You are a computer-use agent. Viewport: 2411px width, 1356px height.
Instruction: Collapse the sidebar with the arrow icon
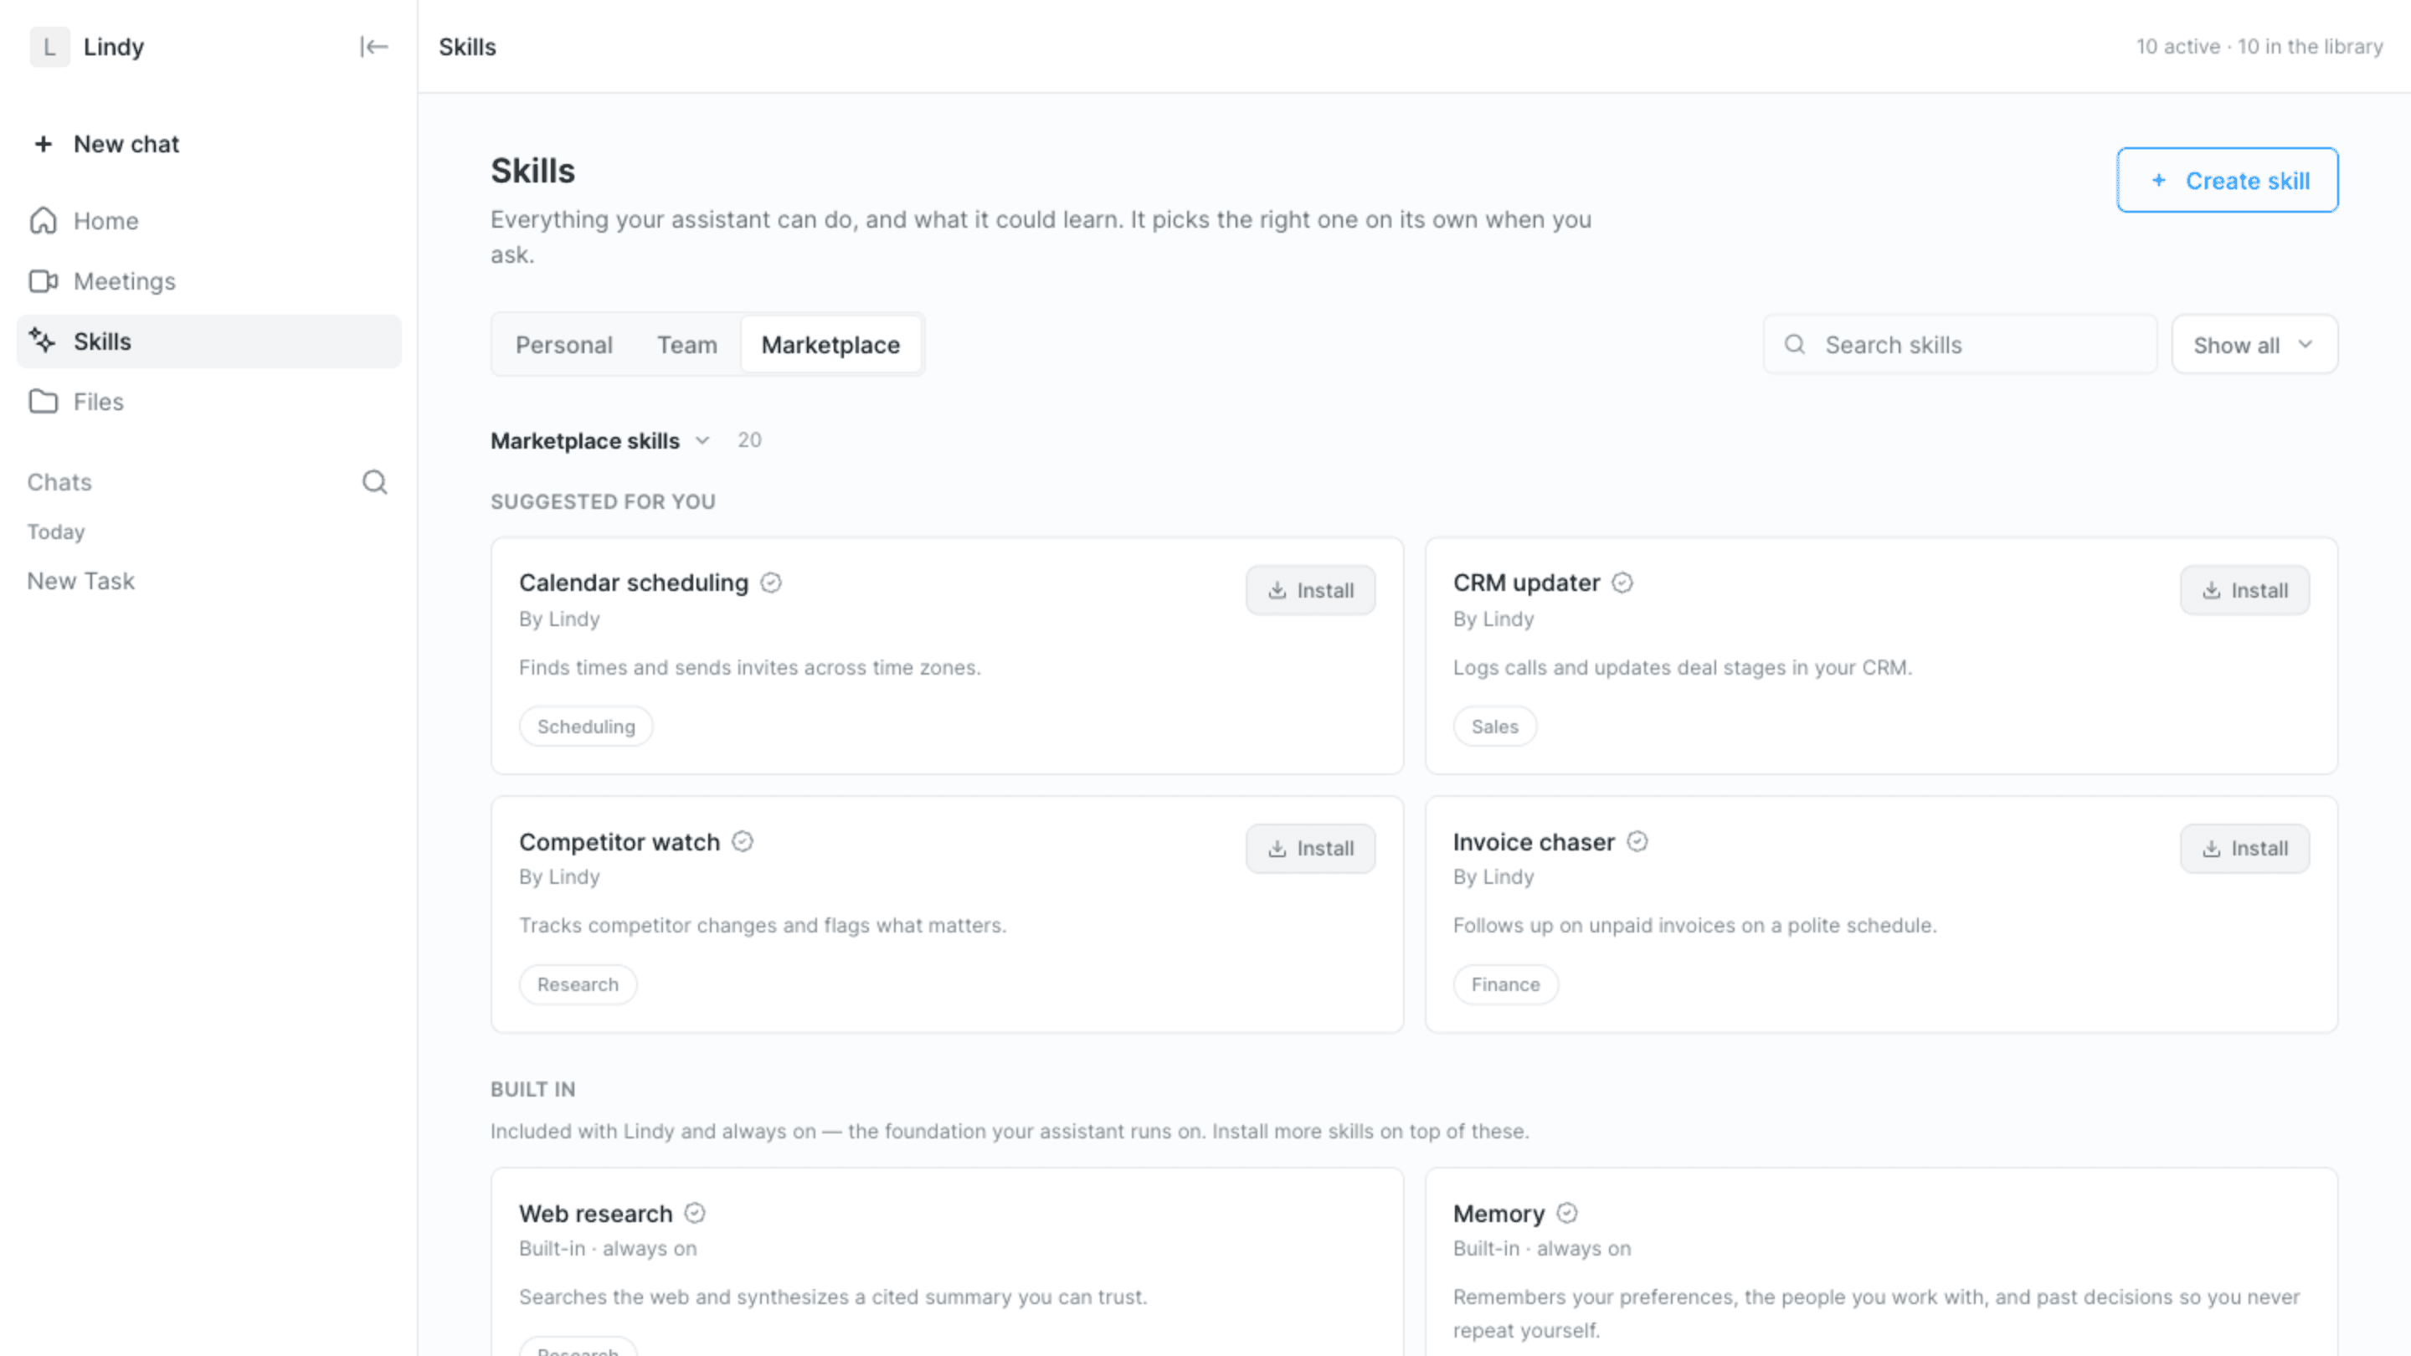point(373,47)
